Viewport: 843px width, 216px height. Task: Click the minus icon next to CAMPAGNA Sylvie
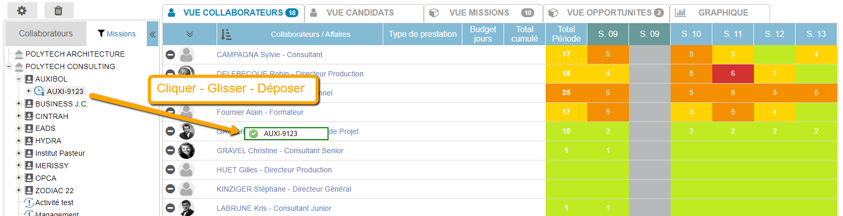point(170,55)
